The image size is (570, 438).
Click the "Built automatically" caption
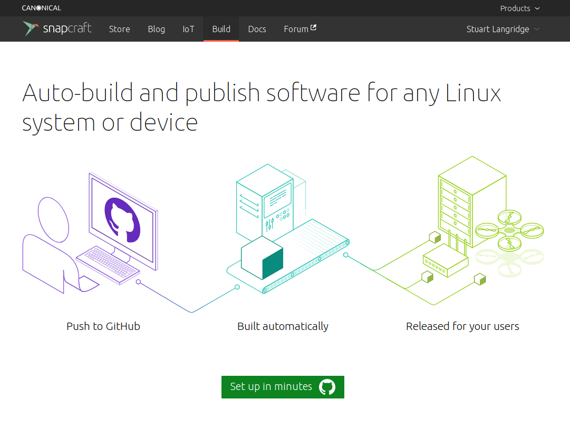pos(283,326)
